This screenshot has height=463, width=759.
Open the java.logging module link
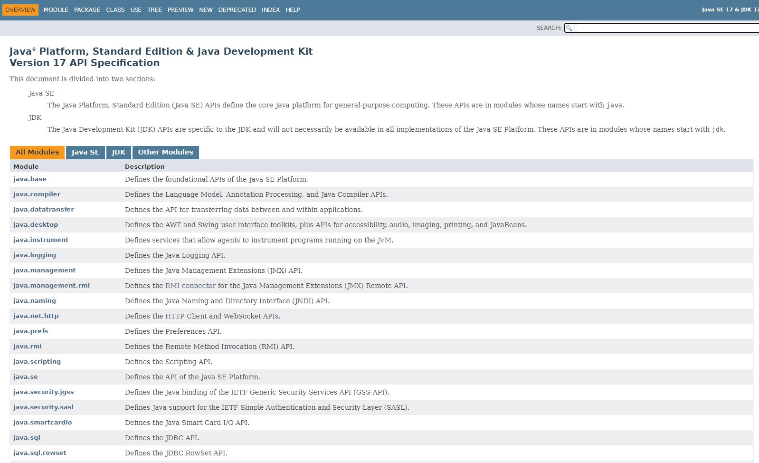point(35,255)
